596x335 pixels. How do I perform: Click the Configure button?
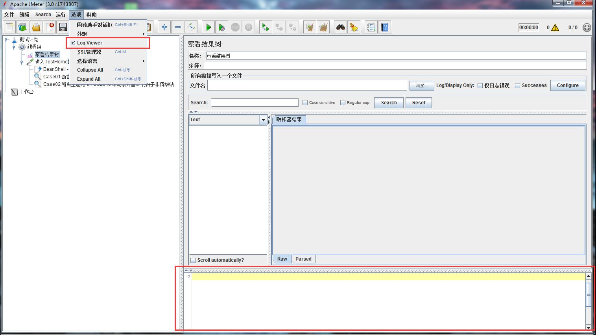(x=568, y=85)
